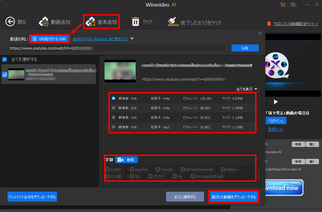Open the youtube 後で見るリスト link
322x212 pixels.
(x=101, y=39)
